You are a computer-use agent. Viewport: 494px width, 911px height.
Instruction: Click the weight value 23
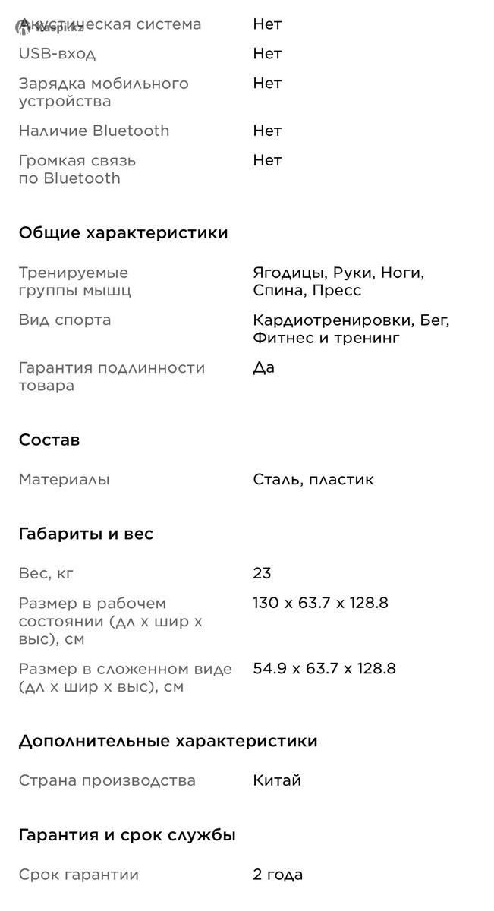point(262,573)
